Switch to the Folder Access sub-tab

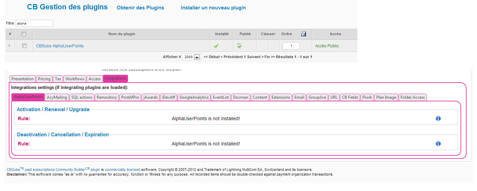(413, 97)
